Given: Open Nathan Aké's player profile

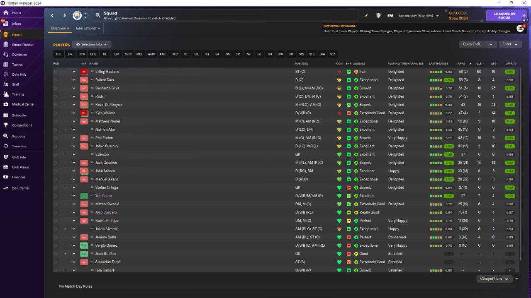Looking at the screenshot, I should tap(105, 130).
